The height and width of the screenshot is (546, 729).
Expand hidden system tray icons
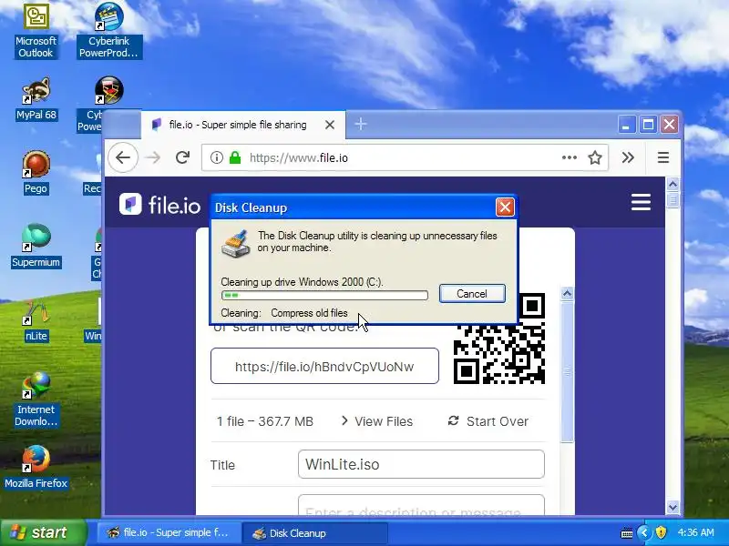tap(644, 532)
